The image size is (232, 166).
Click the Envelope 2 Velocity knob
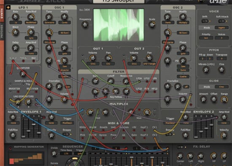(x=224, y=135)
